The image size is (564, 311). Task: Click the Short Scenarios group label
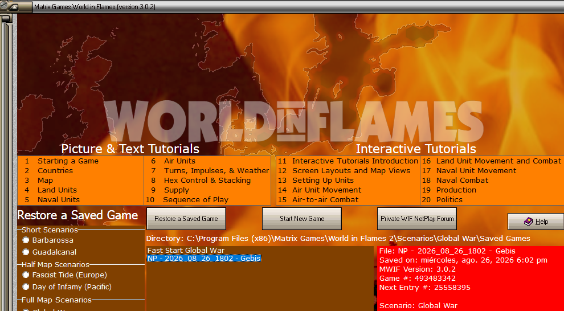[x=50, y=230]
